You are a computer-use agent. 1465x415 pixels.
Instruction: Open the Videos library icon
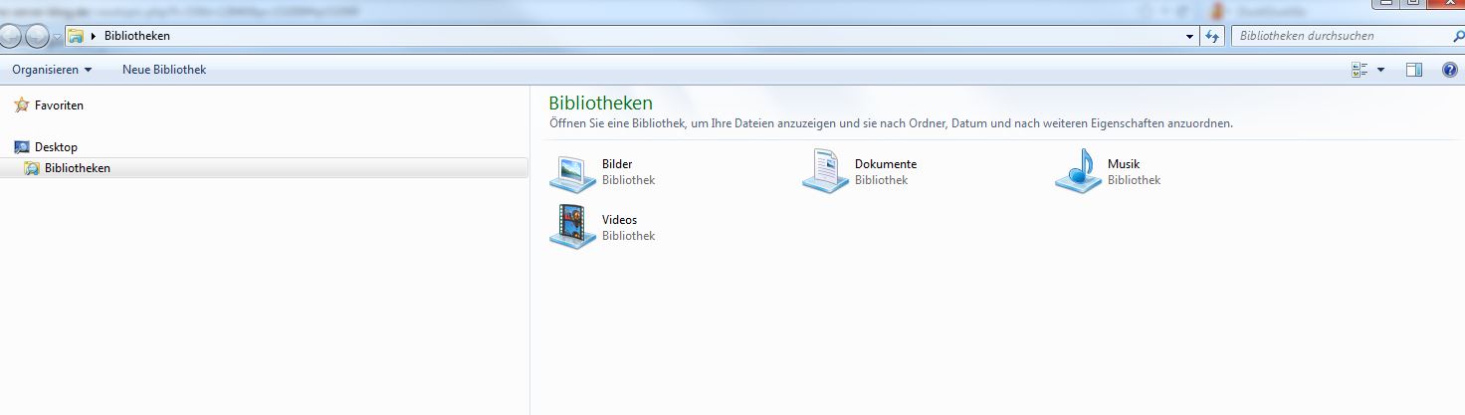pos(572,227)
